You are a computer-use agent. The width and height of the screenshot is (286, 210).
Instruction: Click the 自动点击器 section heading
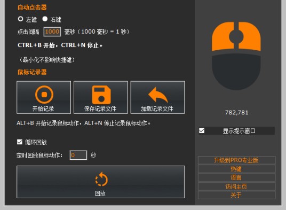(x=32, y=7)
